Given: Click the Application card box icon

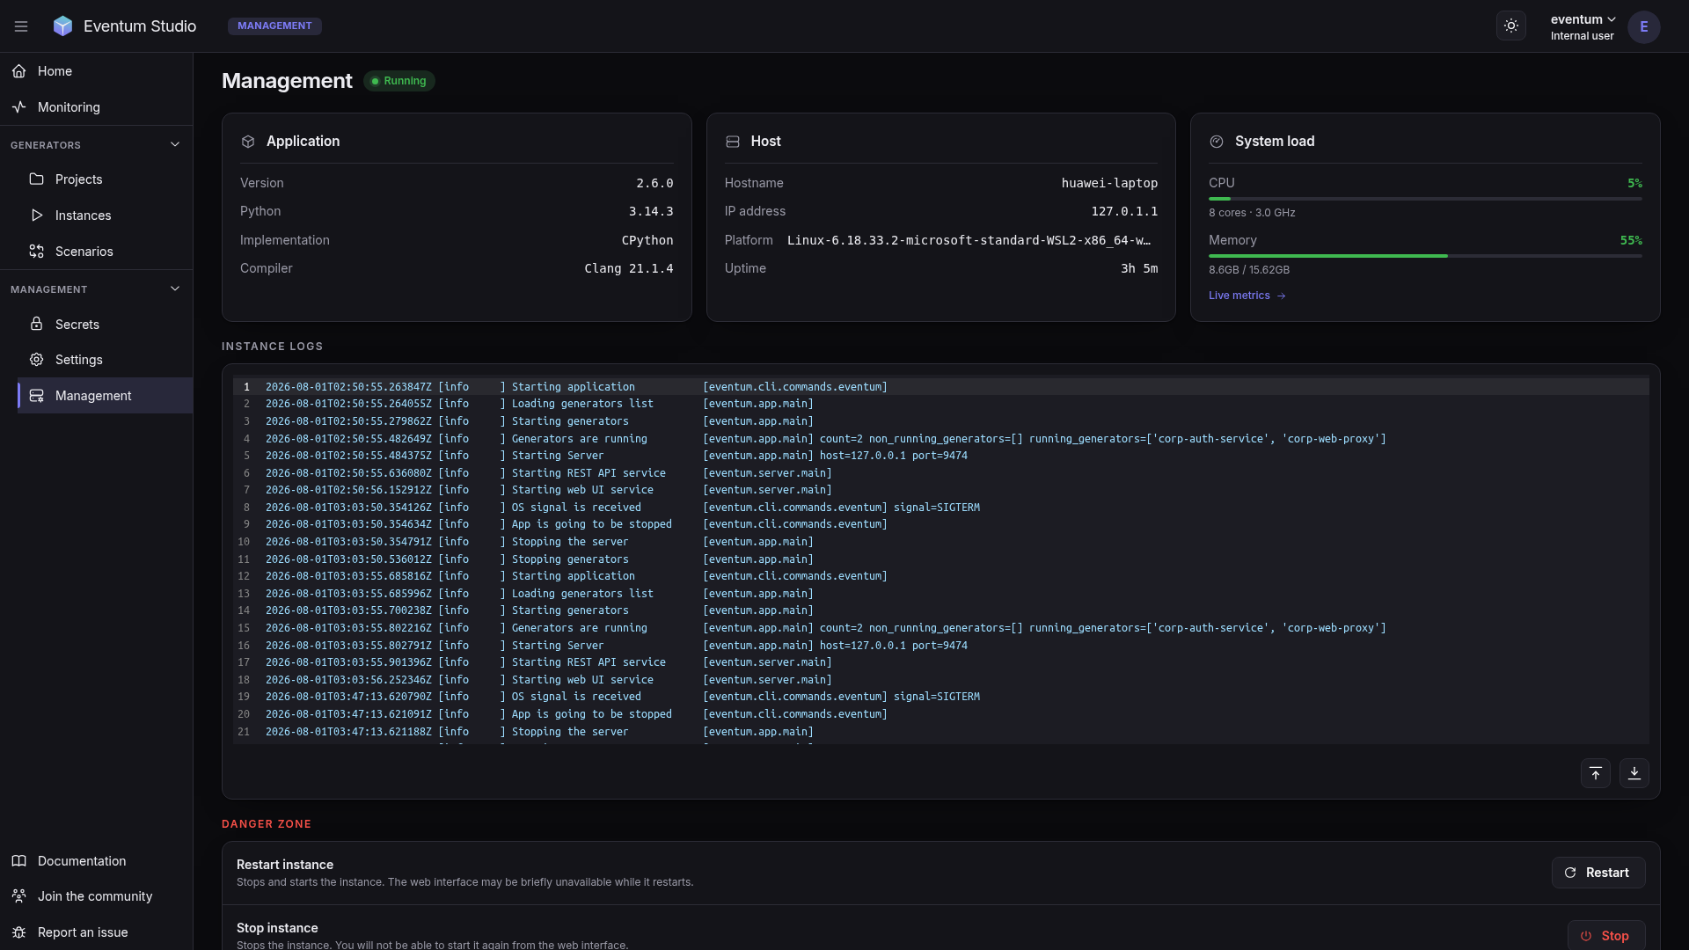Looking at the screenshot, I should (248, 142).
